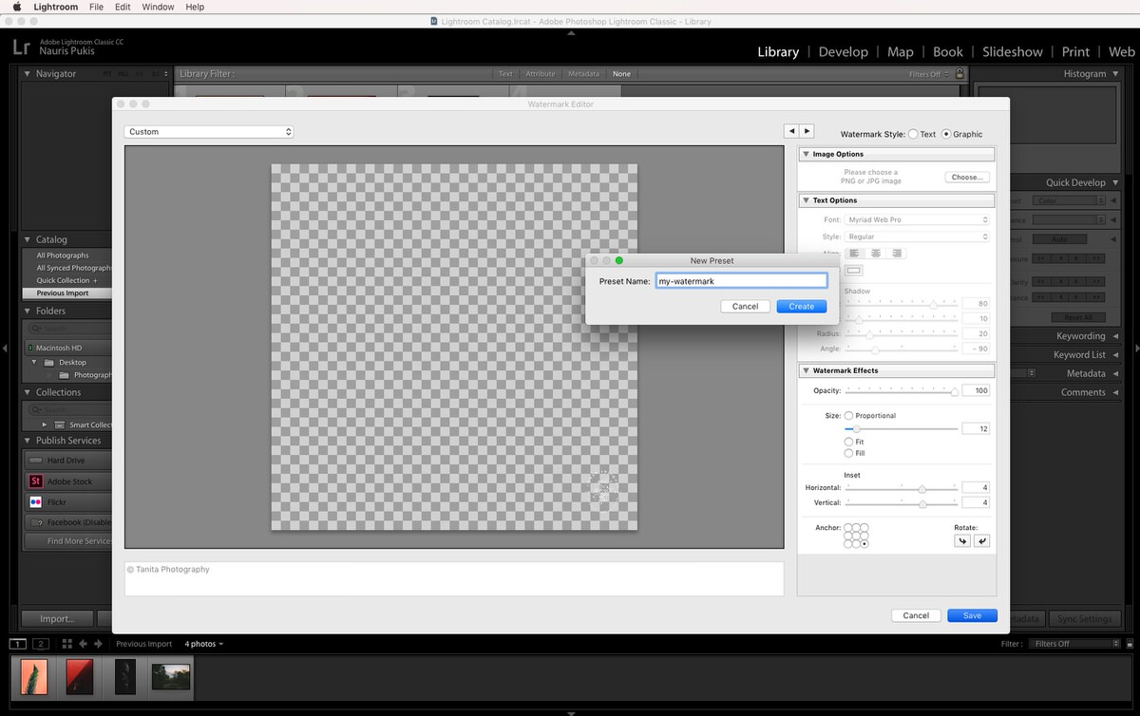This screenshot has height=716, width=1140.
Task: Collapse the Watermark Effects section
Action: [x=807, y=370]
